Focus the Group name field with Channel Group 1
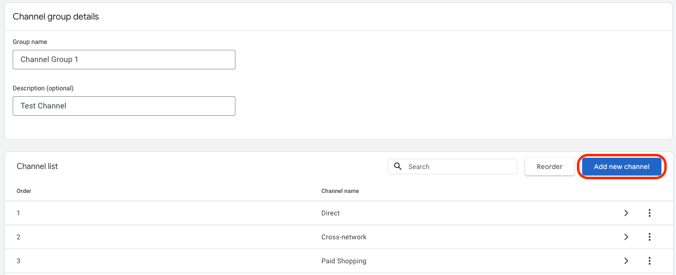 point(124,60)
